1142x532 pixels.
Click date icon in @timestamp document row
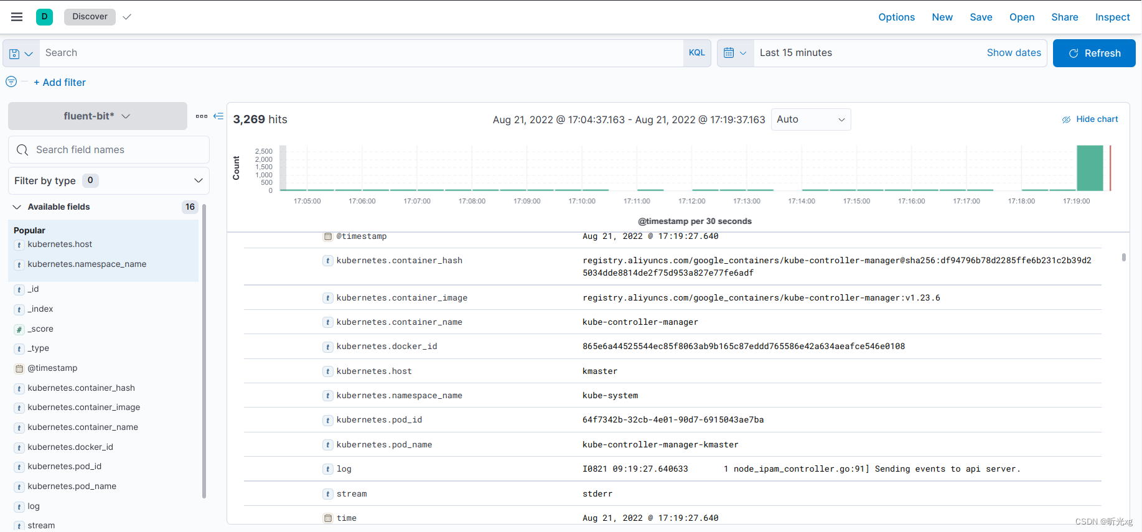[328, 236]
